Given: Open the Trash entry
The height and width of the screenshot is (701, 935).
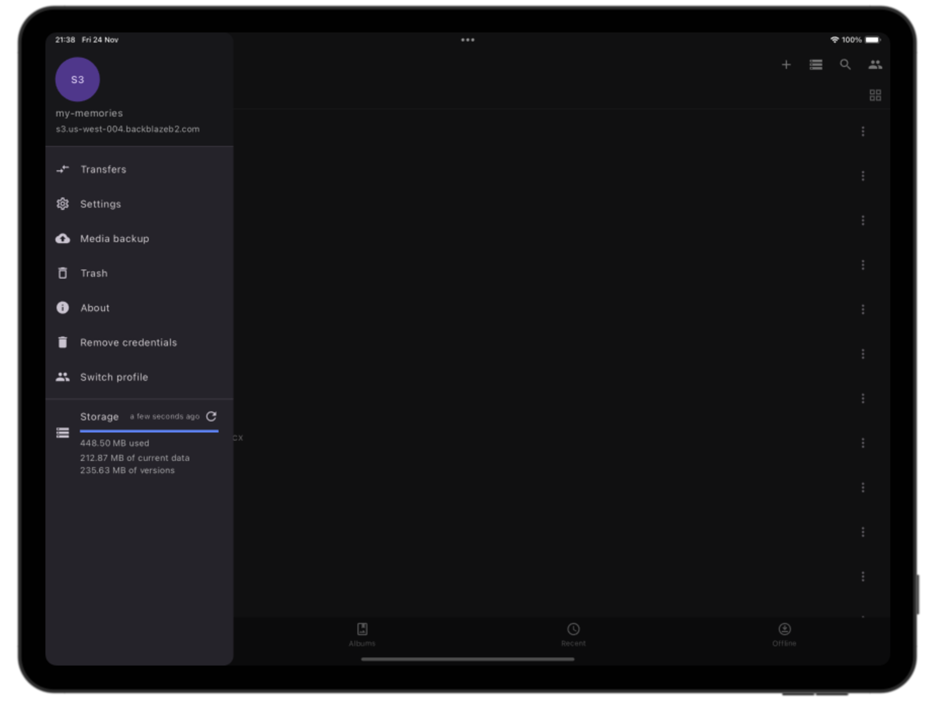Looking at the screenshot, I should [140, 273].
